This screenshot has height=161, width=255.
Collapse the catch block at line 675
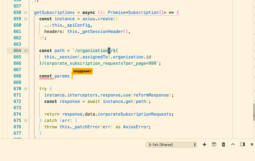[26, 121]
